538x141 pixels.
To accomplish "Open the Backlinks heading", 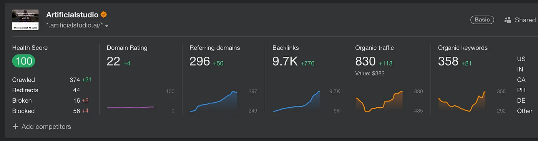I will click(286, 48).
